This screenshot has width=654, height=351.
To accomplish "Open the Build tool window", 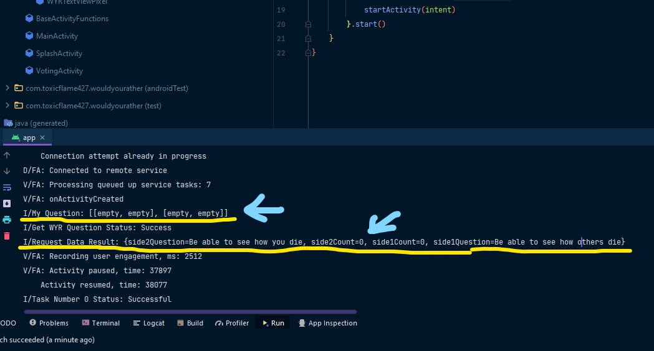I will [190, 323].
